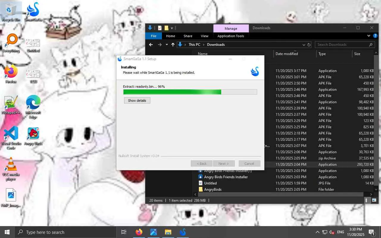This screenshot has height=238, width=381.
Task: Switch Explorer to large icons view via status bar
Action: pos(374,201)
